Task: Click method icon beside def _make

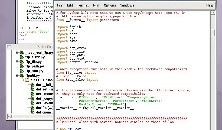Action: pos(32,94)
